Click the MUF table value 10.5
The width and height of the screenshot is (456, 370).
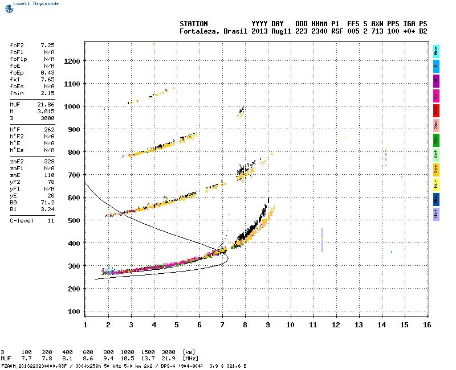[x=127, y=359]
